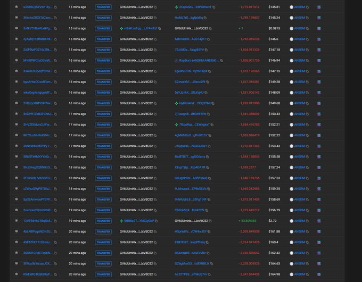This screenshot has width=362, height=282.
Task: Copy the GV6UUmNx sender address in the $145.24 row
Action: coord(155,18)
